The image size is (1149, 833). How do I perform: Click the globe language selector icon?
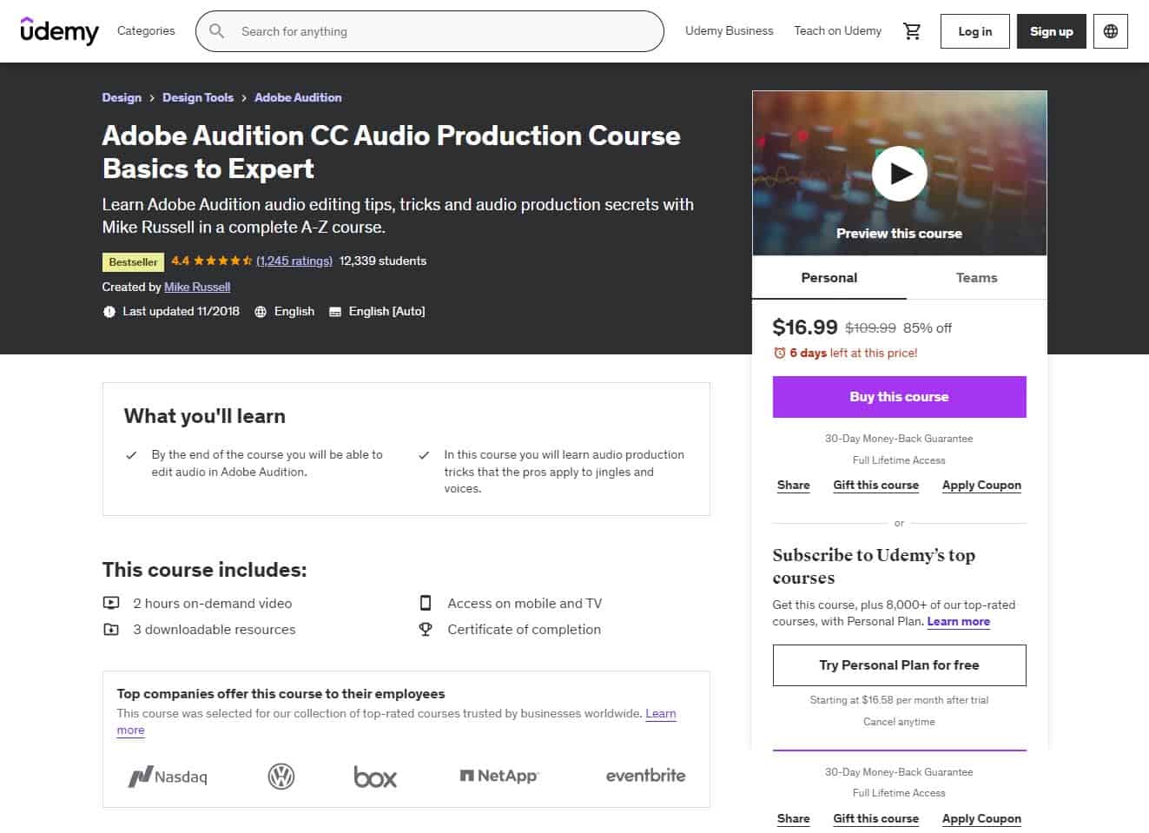tap(1111, 31)
